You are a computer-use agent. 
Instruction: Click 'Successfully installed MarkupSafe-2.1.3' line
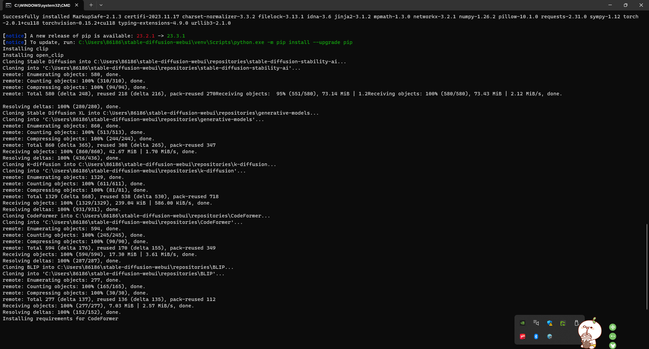click(320, 17)
